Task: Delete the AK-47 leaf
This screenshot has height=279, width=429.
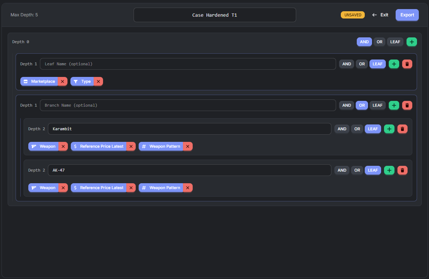Action: pos(402,170)
